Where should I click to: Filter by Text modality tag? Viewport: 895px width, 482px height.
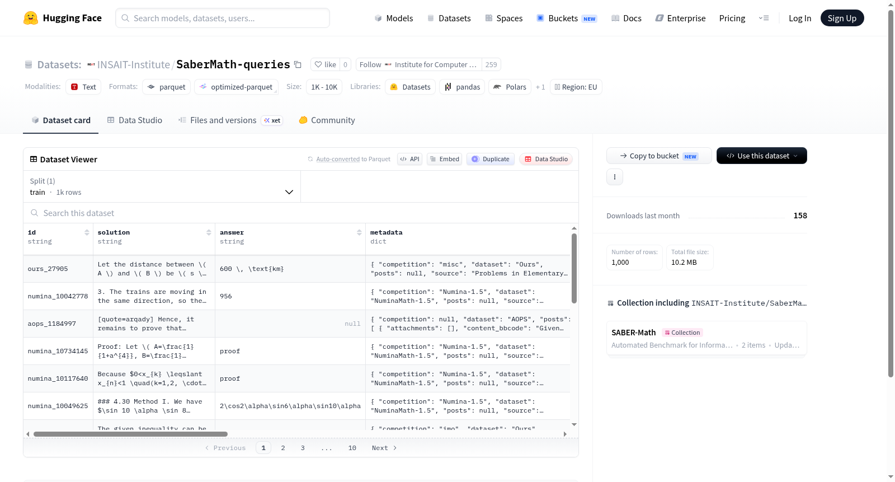83,87
